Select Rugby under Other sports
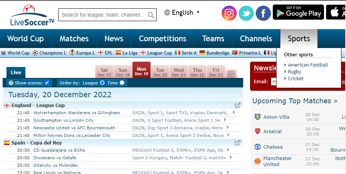 click(294, 72)
